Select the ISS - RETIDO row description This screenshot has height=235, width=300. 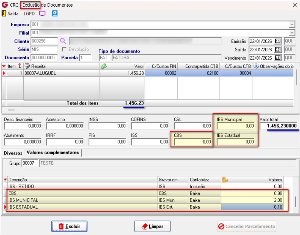(x=83, y=186)
